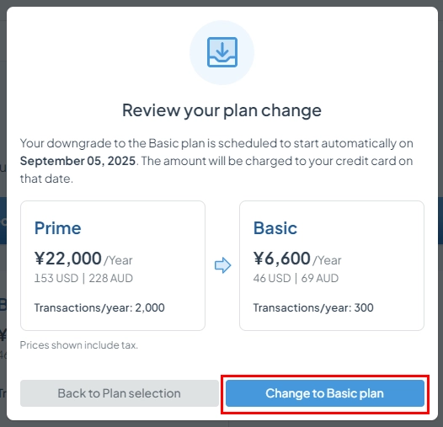Click the bold September 05, 2025 date
Viewport: 443px width, 427px height.
tap(77, 161)
